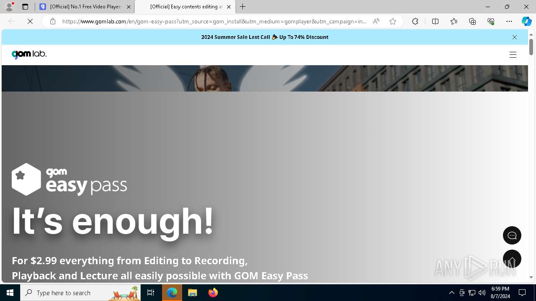Open the notification center
This screenshot has width=536, height=301.
[x=522, y=293]
